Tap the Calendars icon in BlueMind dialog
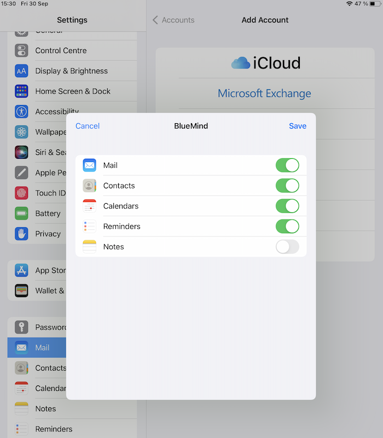This screenshot has height=438, width=383. click(x=89, y=206)
